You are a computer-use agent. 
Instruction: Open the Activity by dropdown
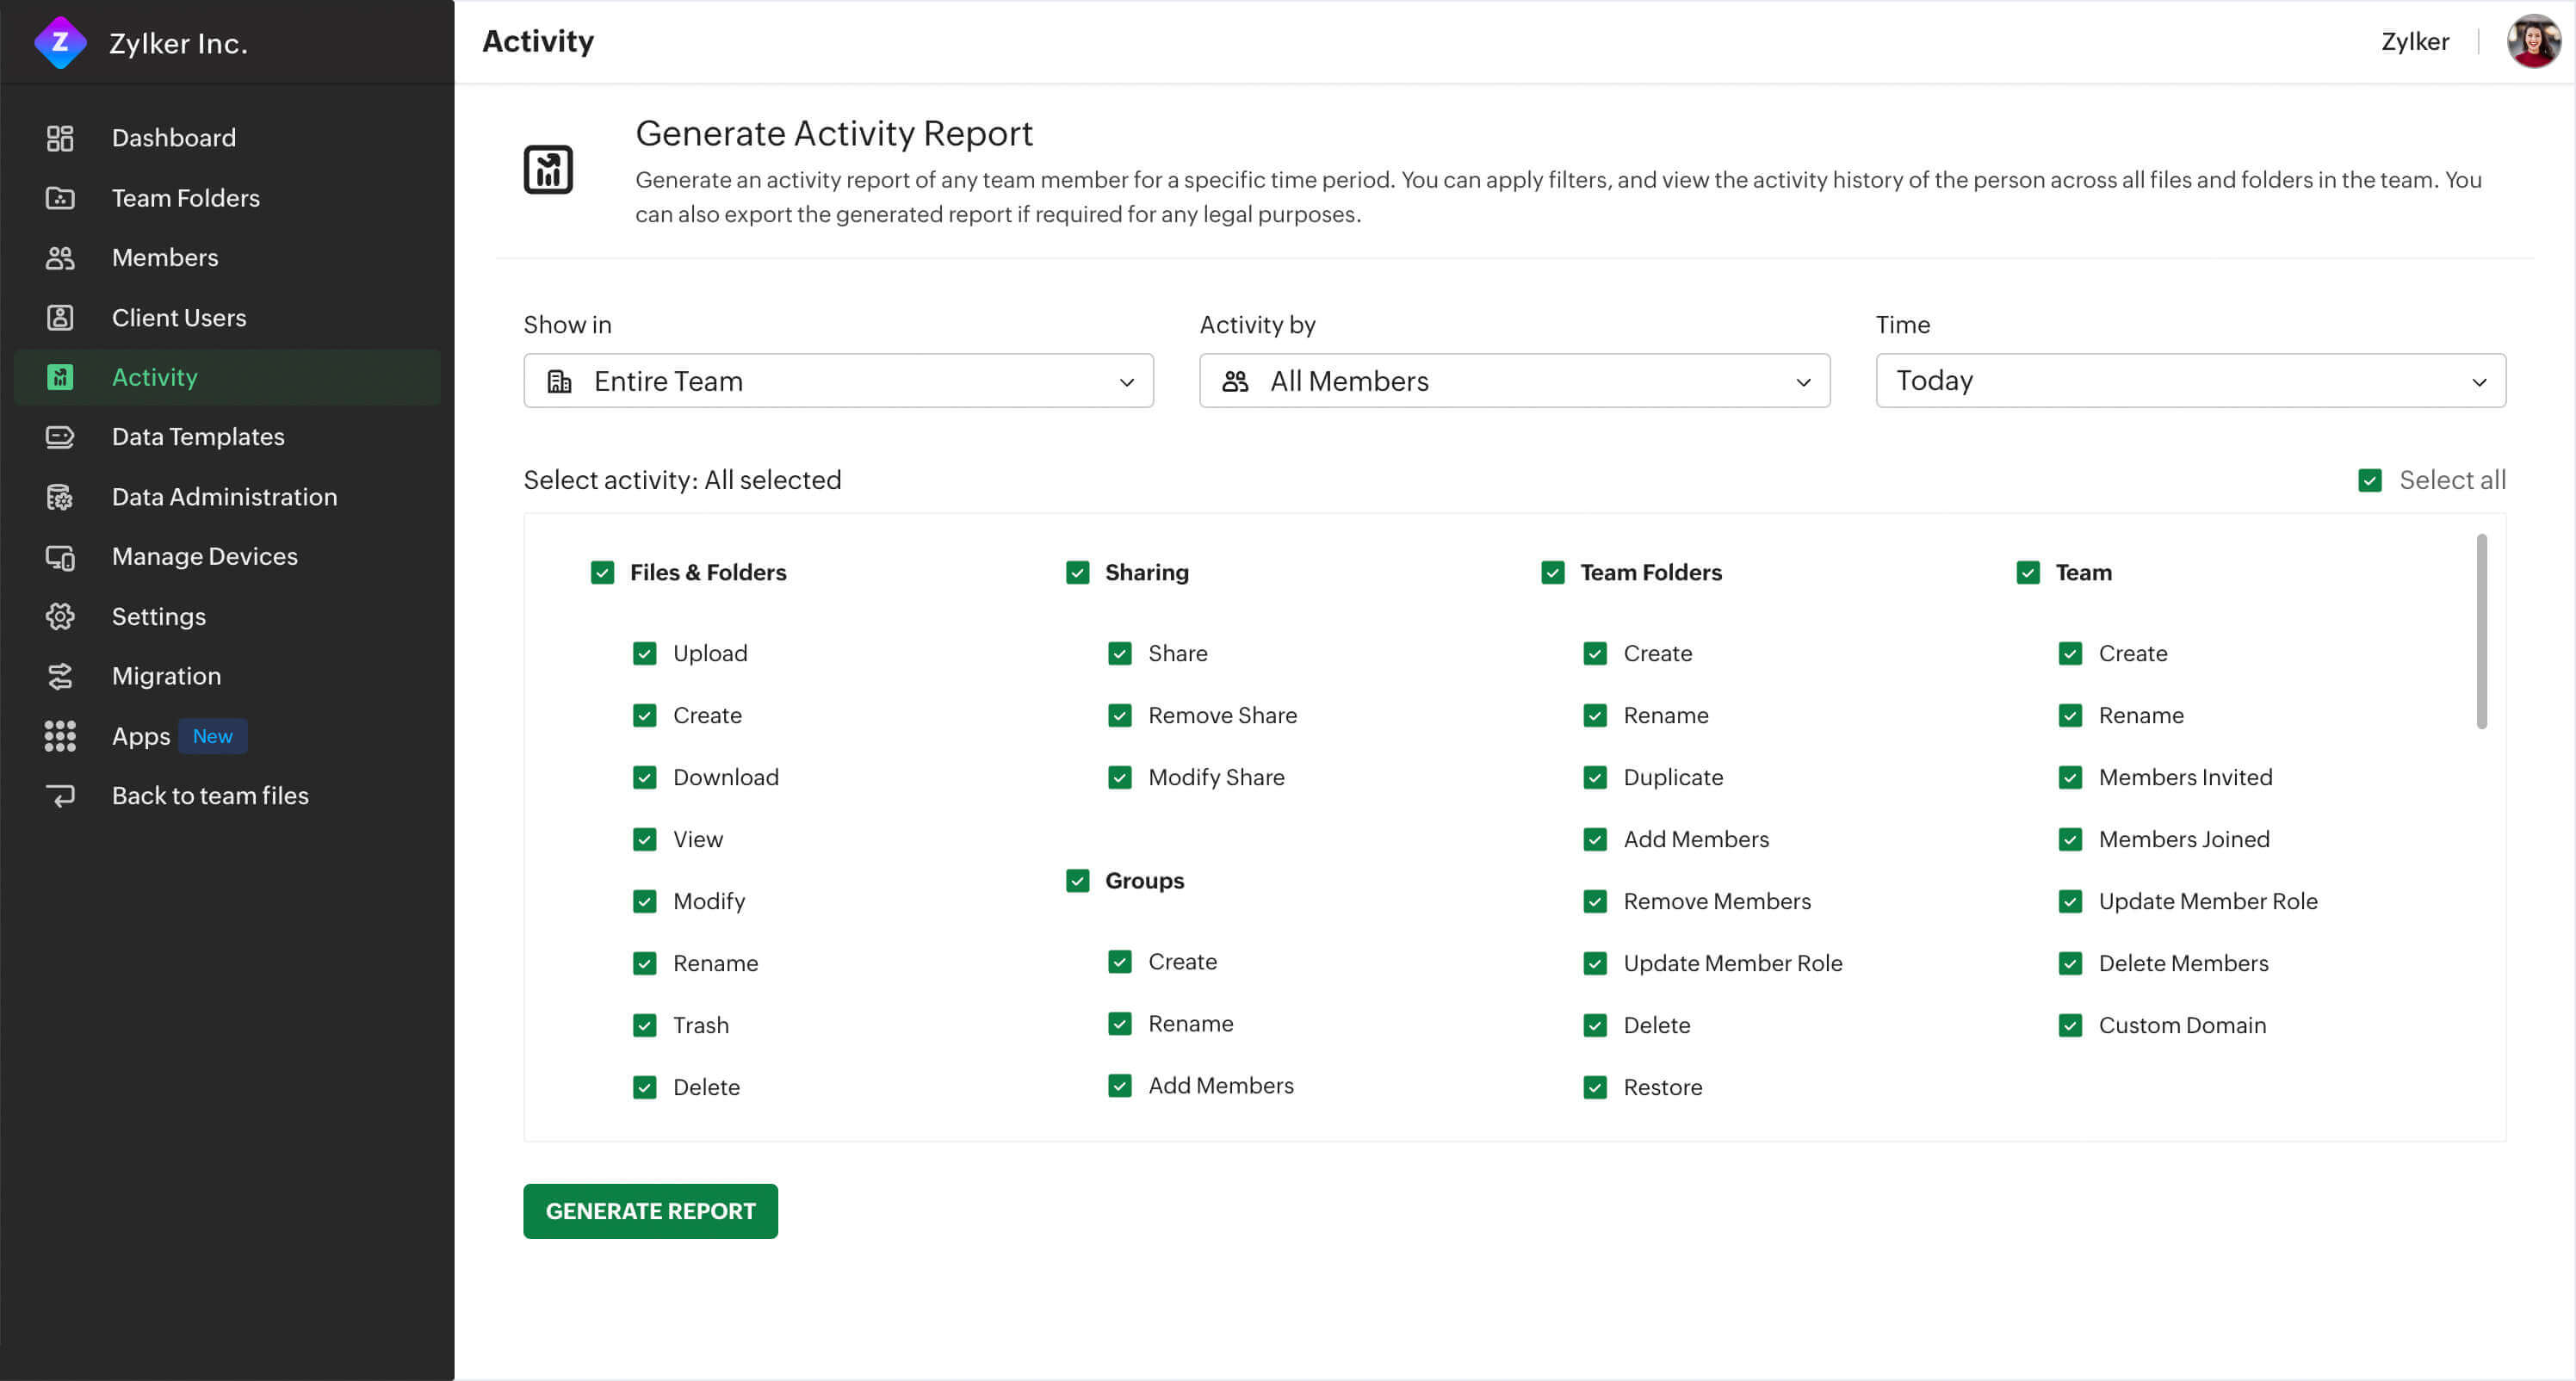[x=1516, y=380]
